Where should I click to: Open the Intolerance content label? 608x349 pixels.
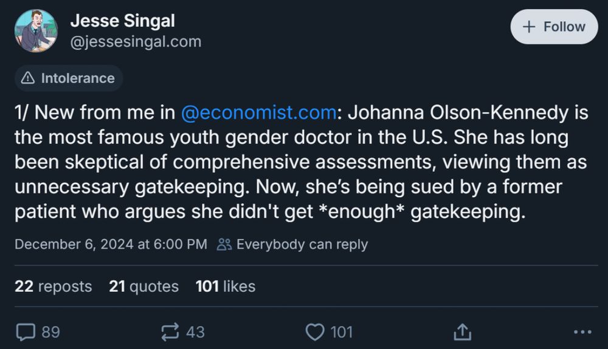68,78
